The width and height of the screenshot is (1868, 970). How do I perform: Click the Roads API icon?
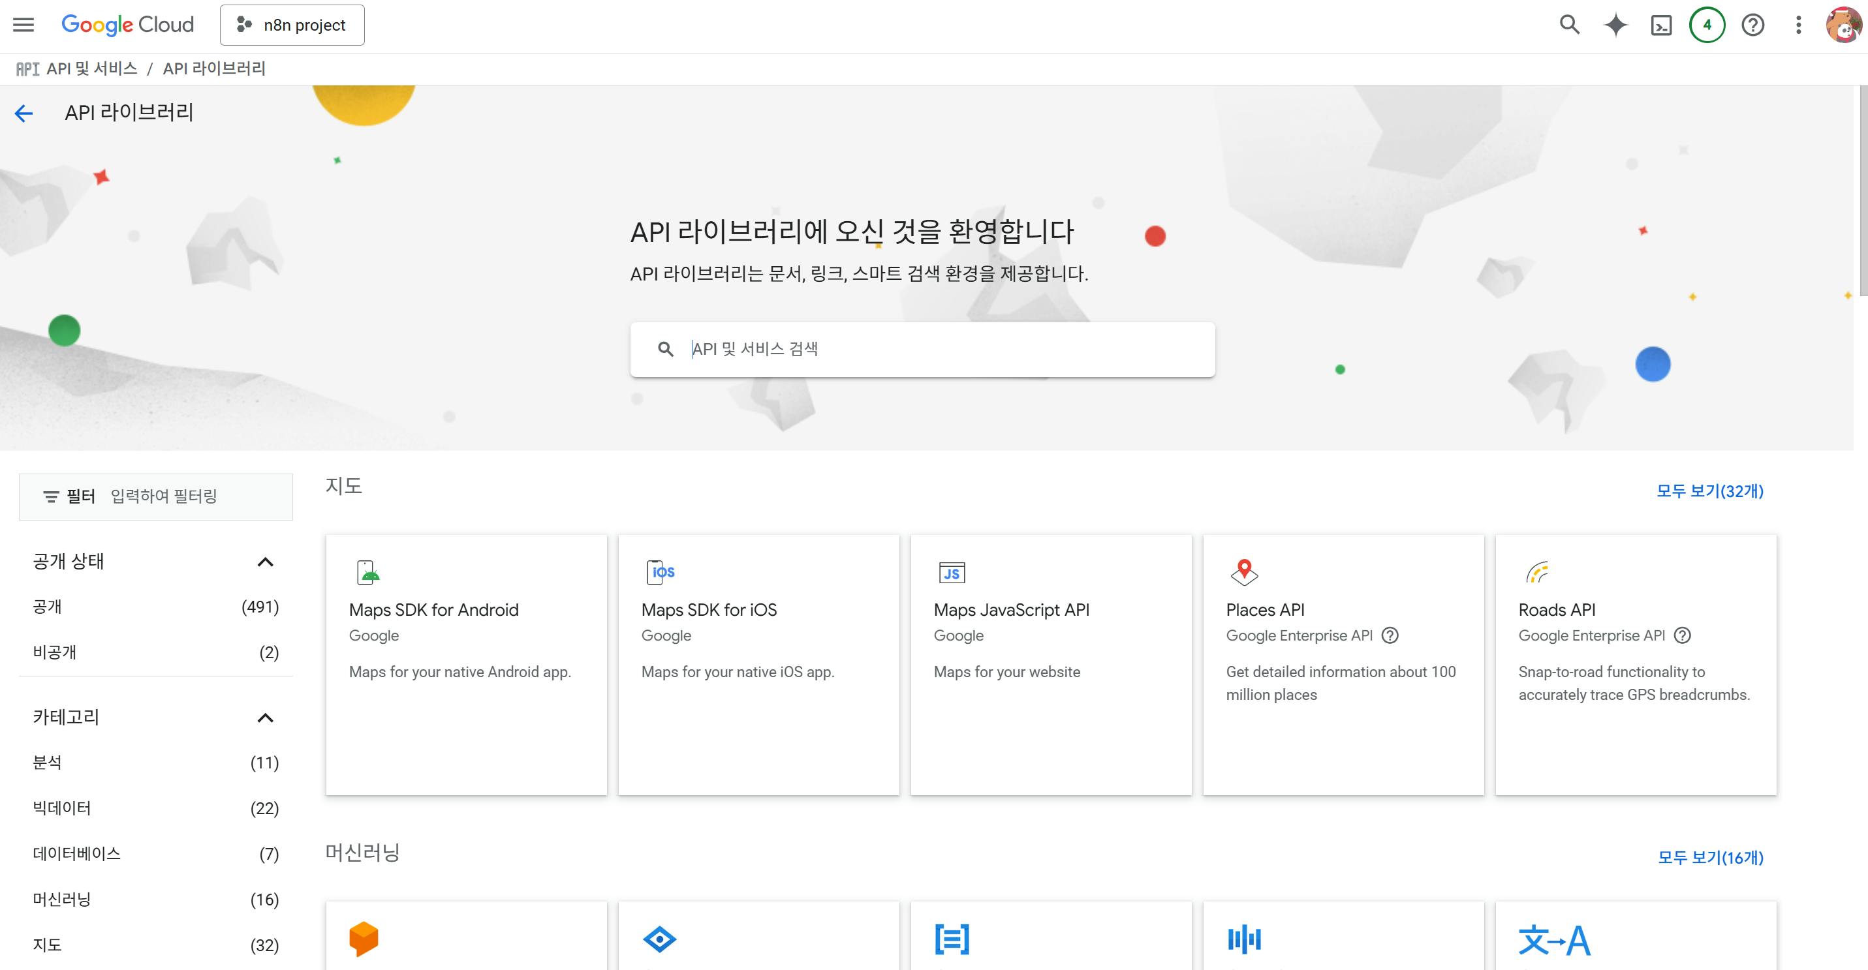coord(1537,572)
